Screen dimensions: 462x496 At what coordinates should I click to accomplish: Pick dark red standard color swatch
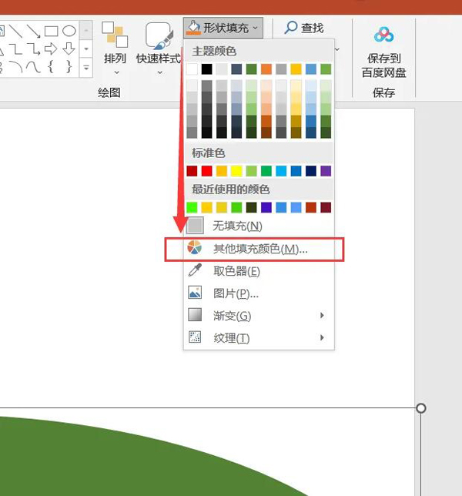pos(192,171)
